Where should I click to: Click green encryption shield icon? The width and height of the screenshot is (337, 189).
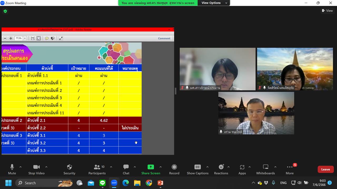point(5,11)
